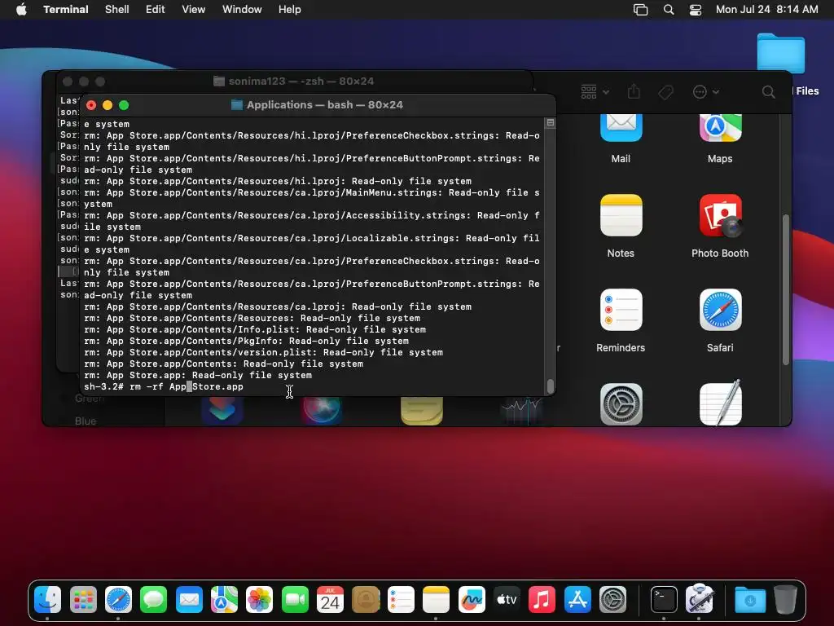Select System Preferences in Finder window
The width and height of the screenshot is (834, 626).
point(621,404)
